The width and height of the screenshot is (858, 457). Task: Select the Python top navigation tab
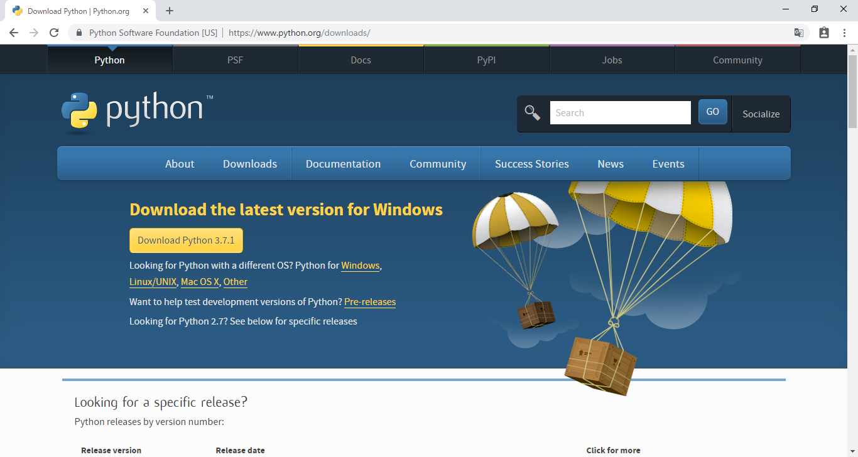coord(110,60)
